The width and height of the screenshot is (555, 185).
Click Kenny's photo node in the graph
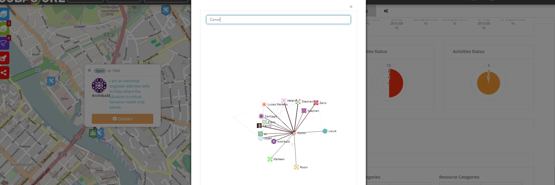[x=259, y=126]
